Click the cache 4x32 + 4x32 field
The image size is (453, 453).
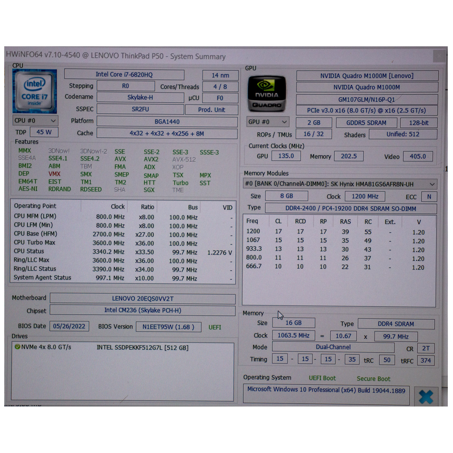(x=167, y=133)
